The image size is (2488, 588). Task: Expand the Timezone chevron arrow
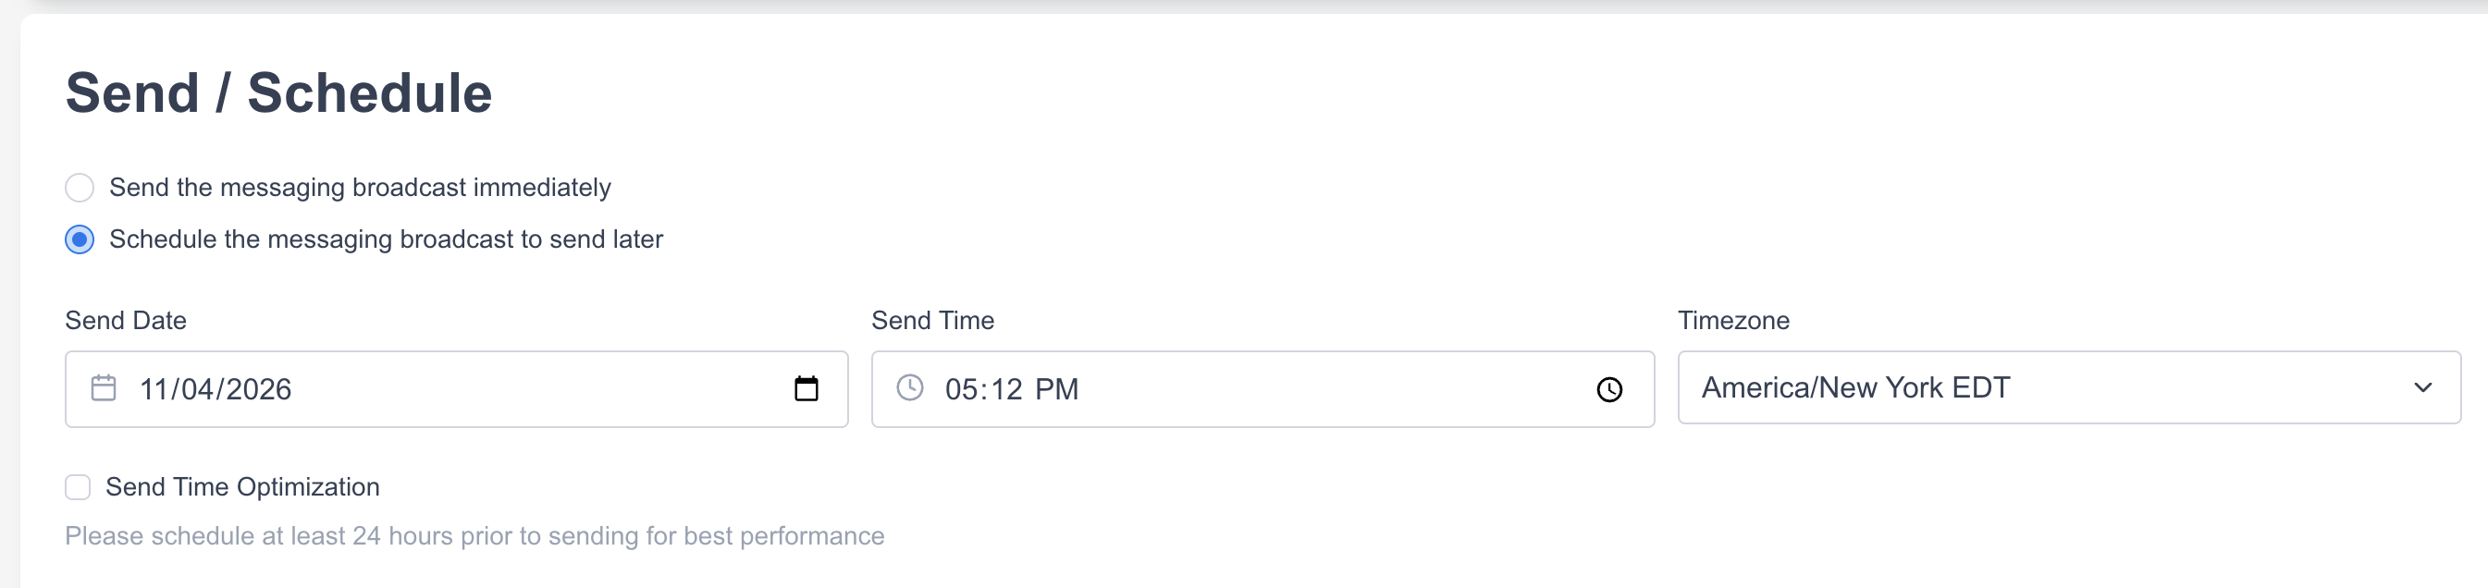coord(2422,388)
